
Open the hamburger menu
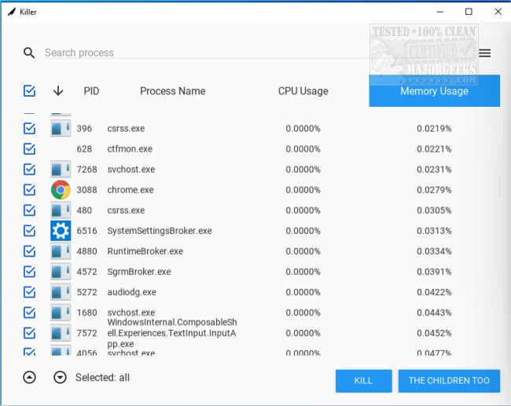click(485, 53)
